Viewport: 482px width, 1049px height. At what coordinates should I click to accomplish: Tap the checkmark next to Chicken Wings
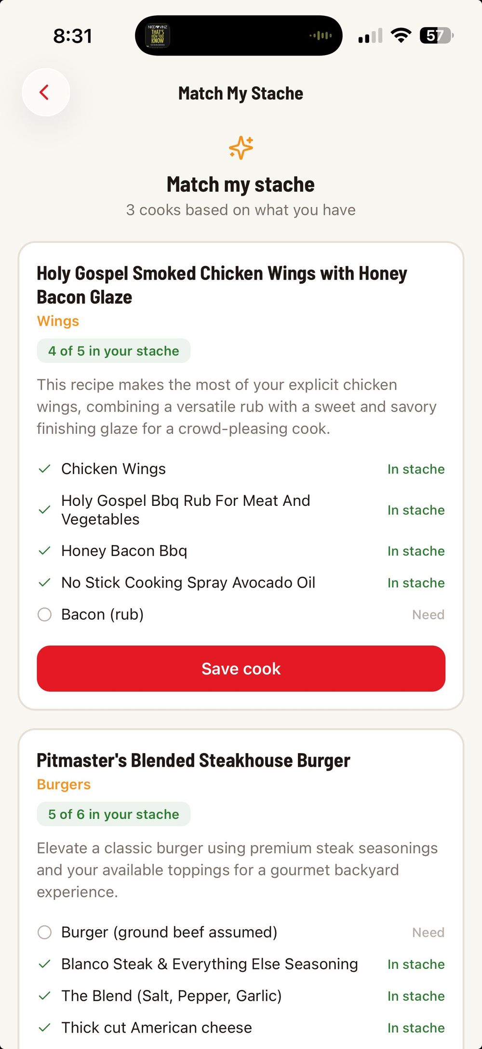click(44, 469)
